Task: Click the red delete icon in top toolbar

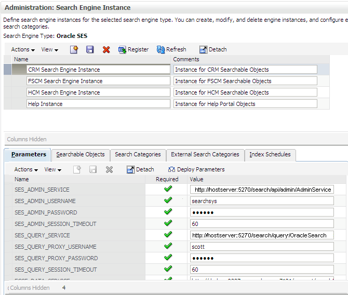Action: point(106,49)
